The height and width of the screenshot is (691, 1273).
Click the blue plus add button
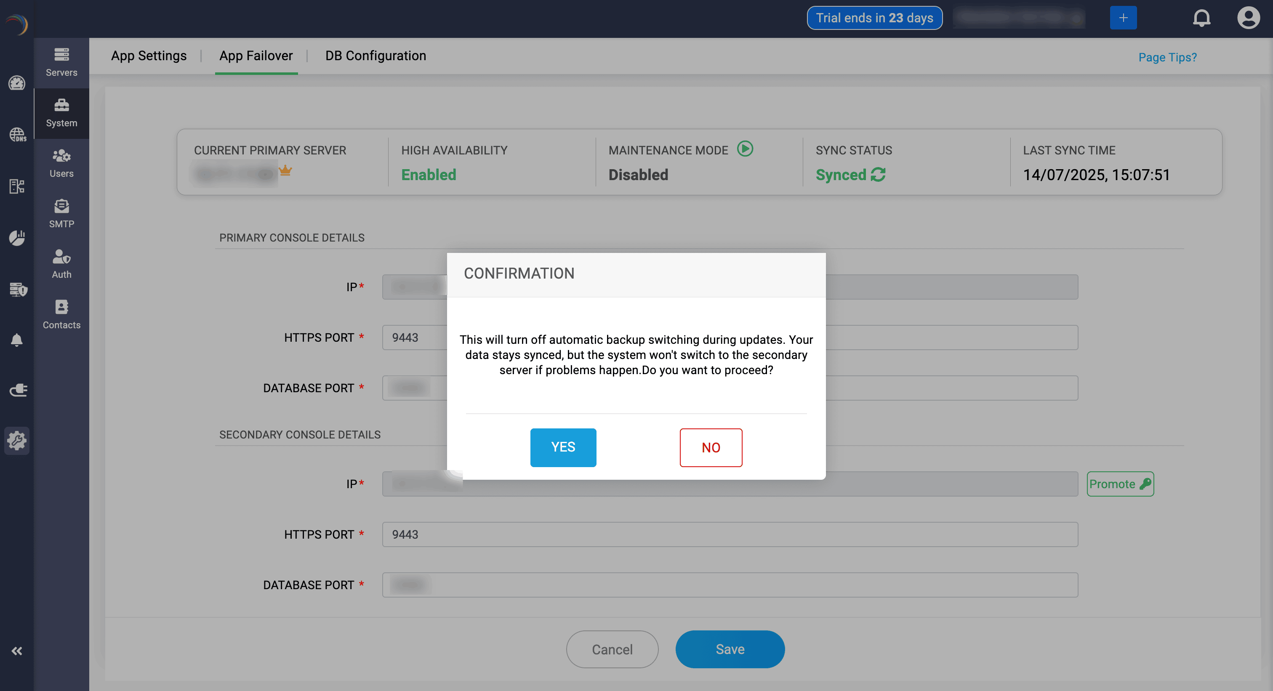[1123, 18]
